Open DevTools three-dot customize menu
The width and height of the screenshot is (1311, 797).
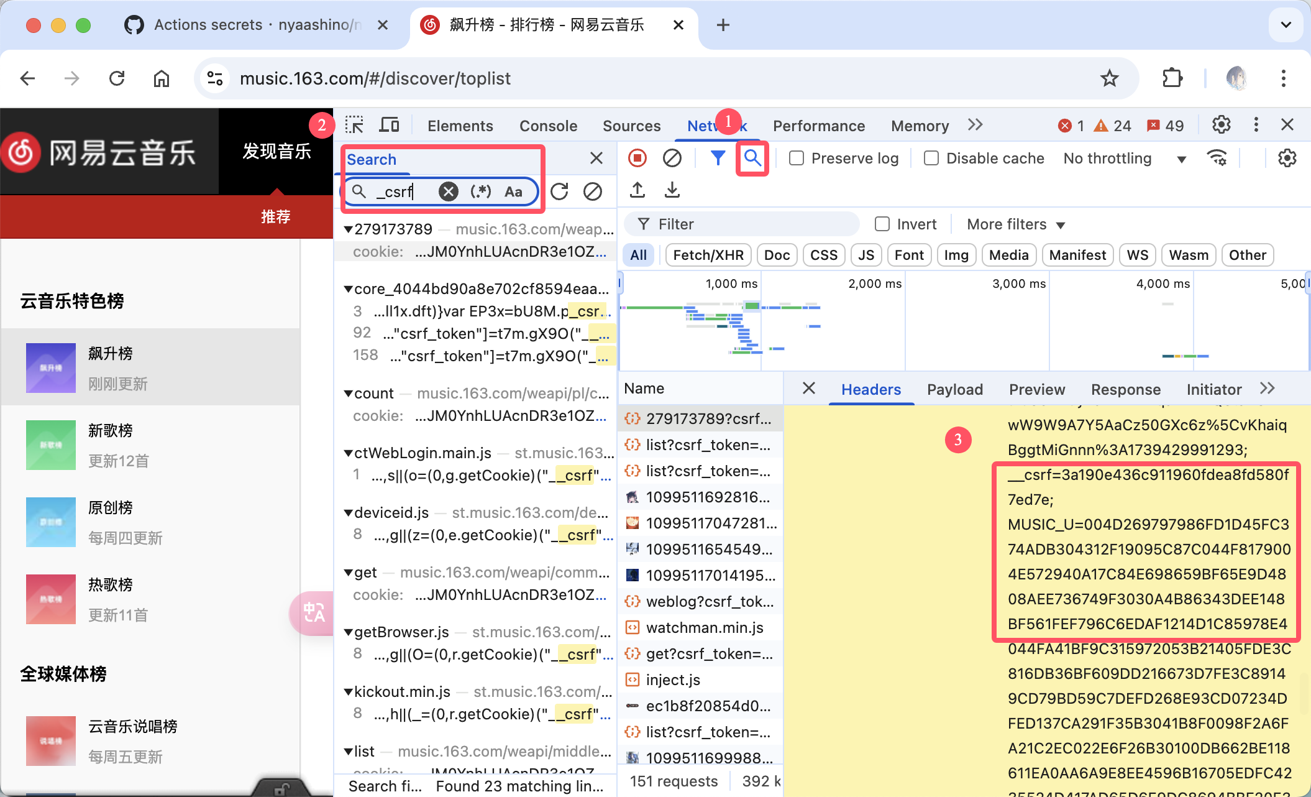(x=1256, y=125)
